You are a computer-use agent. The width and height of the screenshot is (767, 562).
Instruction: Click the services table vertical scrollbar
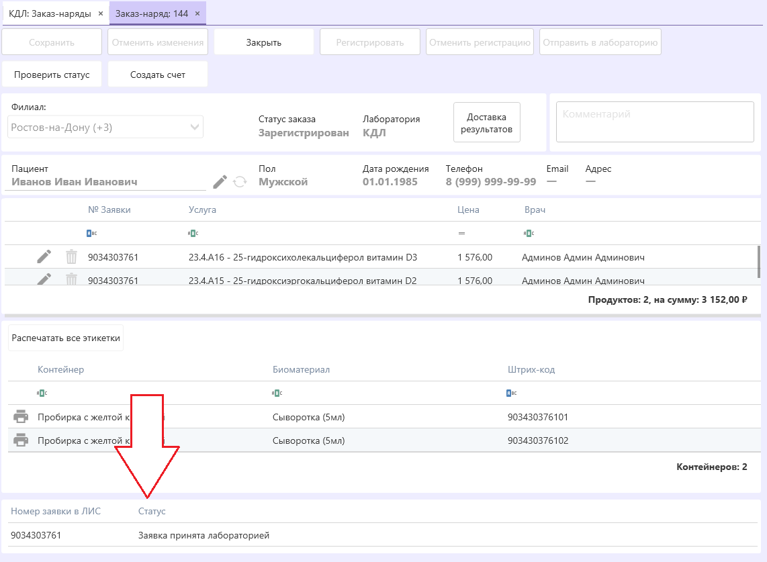coord(759,262)
